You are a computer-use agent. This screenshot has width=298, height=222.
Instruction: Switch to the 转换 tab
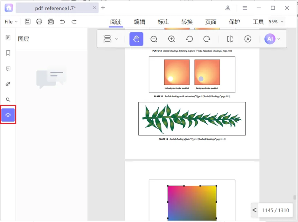187,22
